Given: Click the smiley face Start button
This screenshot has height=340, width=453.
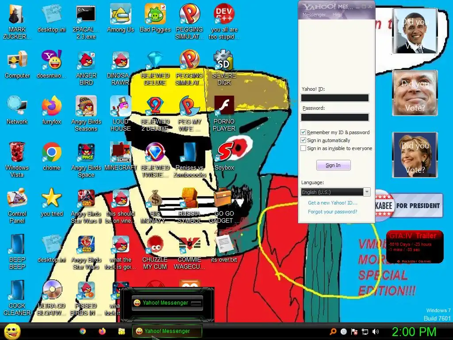Looking at the screenshot, I should pyautogui.click(x=12, y=332).
